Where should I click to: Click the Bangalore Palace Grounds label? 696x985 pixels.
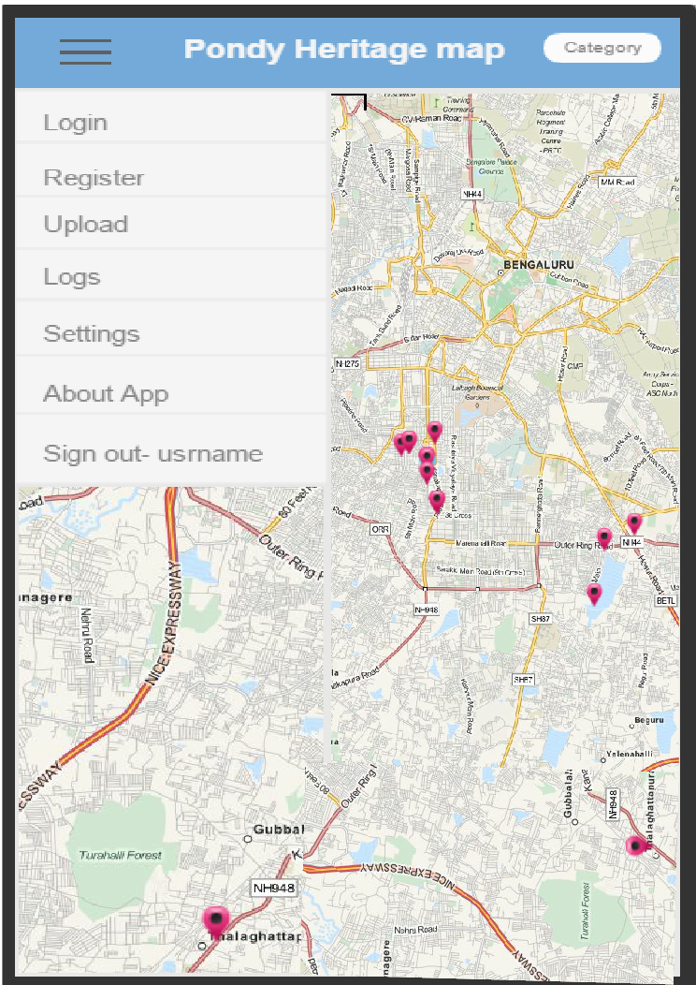491,166
